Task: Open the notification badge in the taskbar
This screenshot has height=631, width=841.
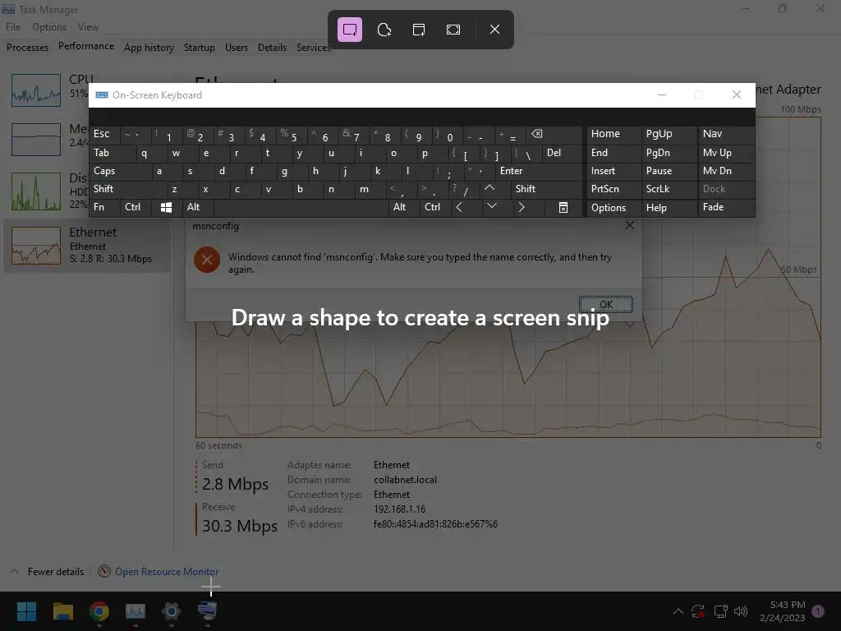Action: click(x=818, y=610)
